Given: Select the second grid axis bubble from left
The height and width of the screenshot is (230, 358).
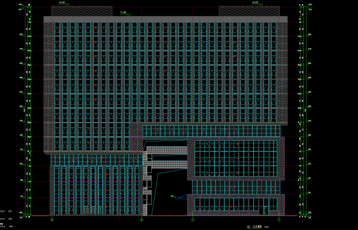Looking at the screenshot, I should (142, 219).
